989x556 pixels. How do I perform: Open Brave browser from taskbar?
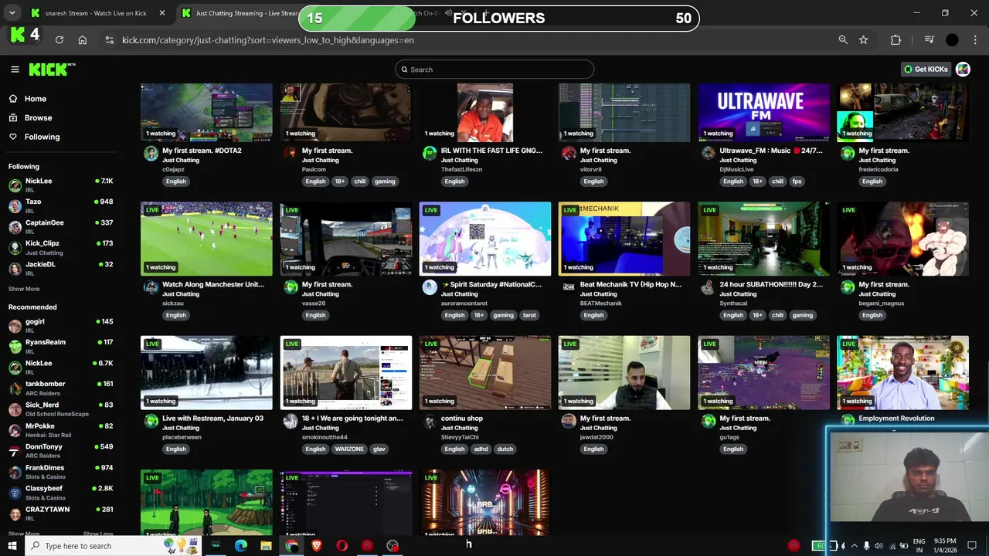(x=317, y=546)
